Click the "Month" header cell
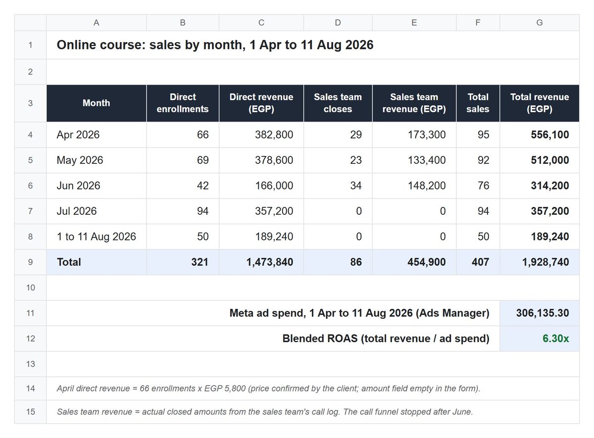 [97, 103]
